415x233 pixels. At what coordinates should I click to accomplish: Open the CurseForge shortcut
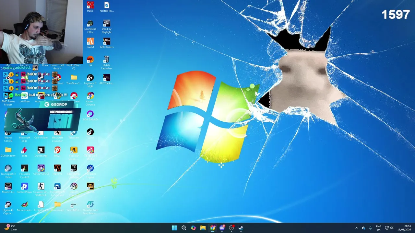41,152
